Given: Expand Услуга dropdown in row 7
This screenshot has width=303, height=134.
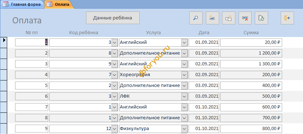Looking at the screenshot, I should click(x=184, y=107).
